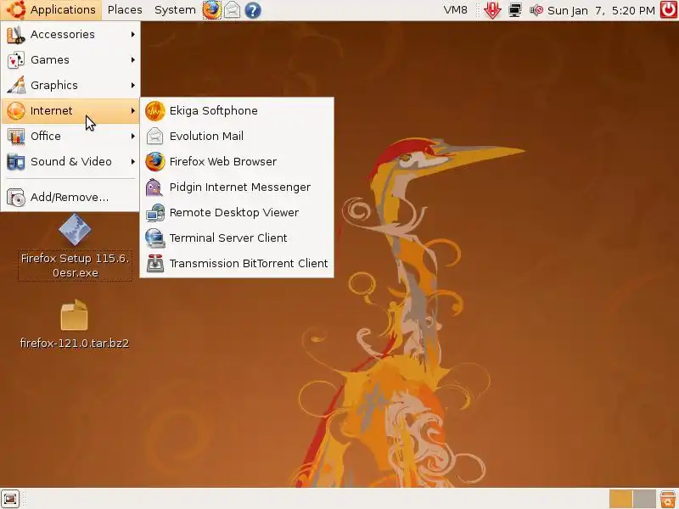Click the Graphics submenu arrow
679x509 pixels.
coord(133,86)
